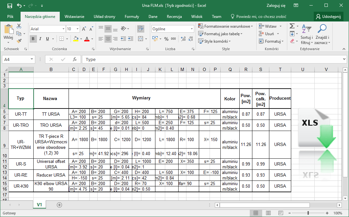Add a new sheet with plus icon
Image resolution: width=349 pixels, height=217 pixels.
pyautogui.click(x=59, y=205)
